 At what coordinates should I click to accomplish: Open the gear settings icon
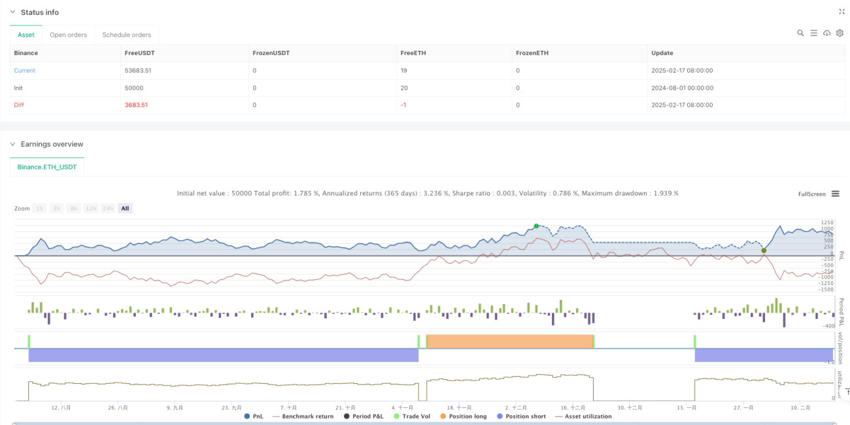[x=840, y=33]
